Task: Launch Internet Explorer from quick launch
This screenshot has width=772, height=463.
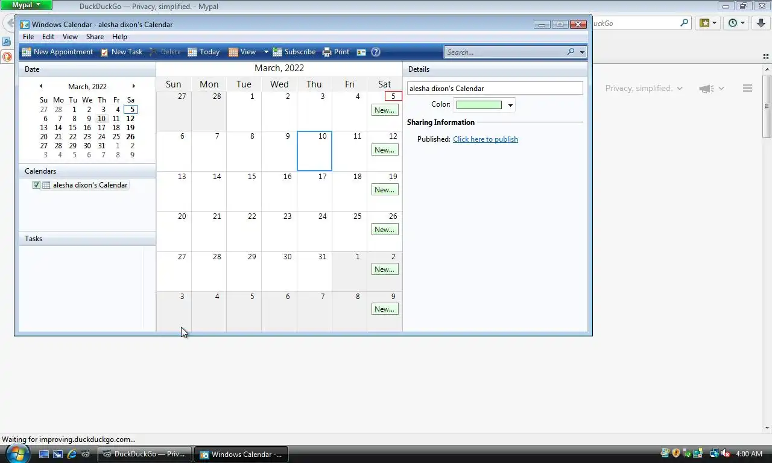Action: pos(72,454)
